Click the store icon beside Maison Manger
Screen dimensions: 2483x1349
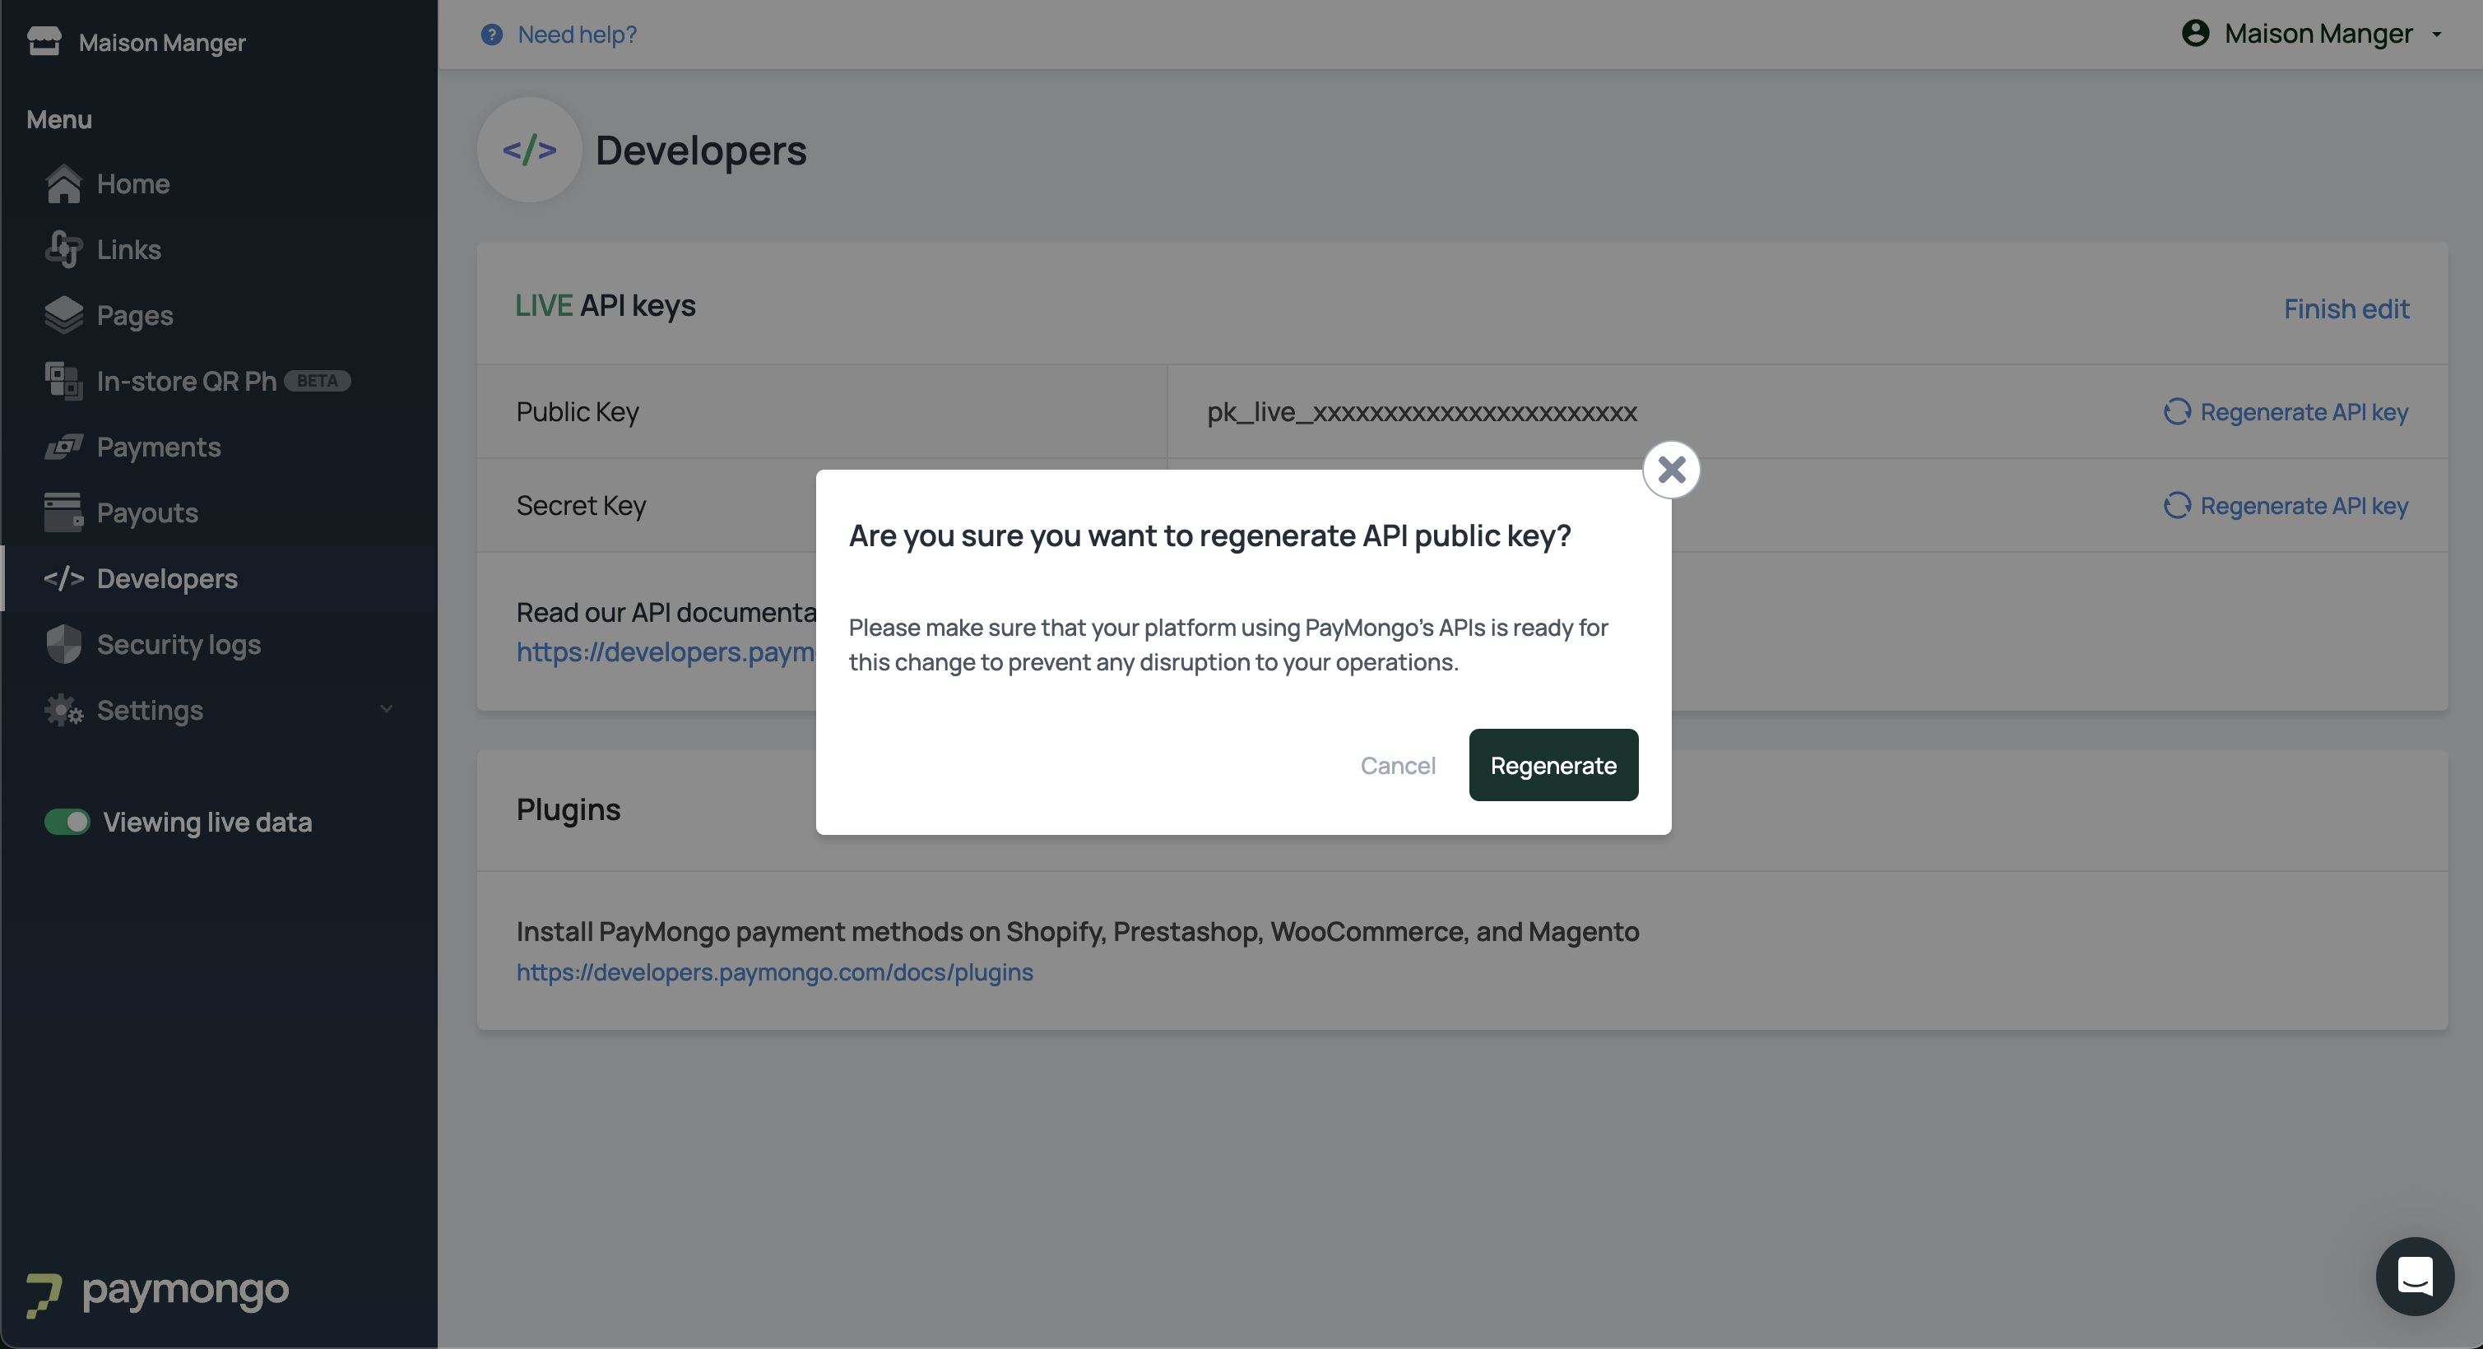pos(44,41)
